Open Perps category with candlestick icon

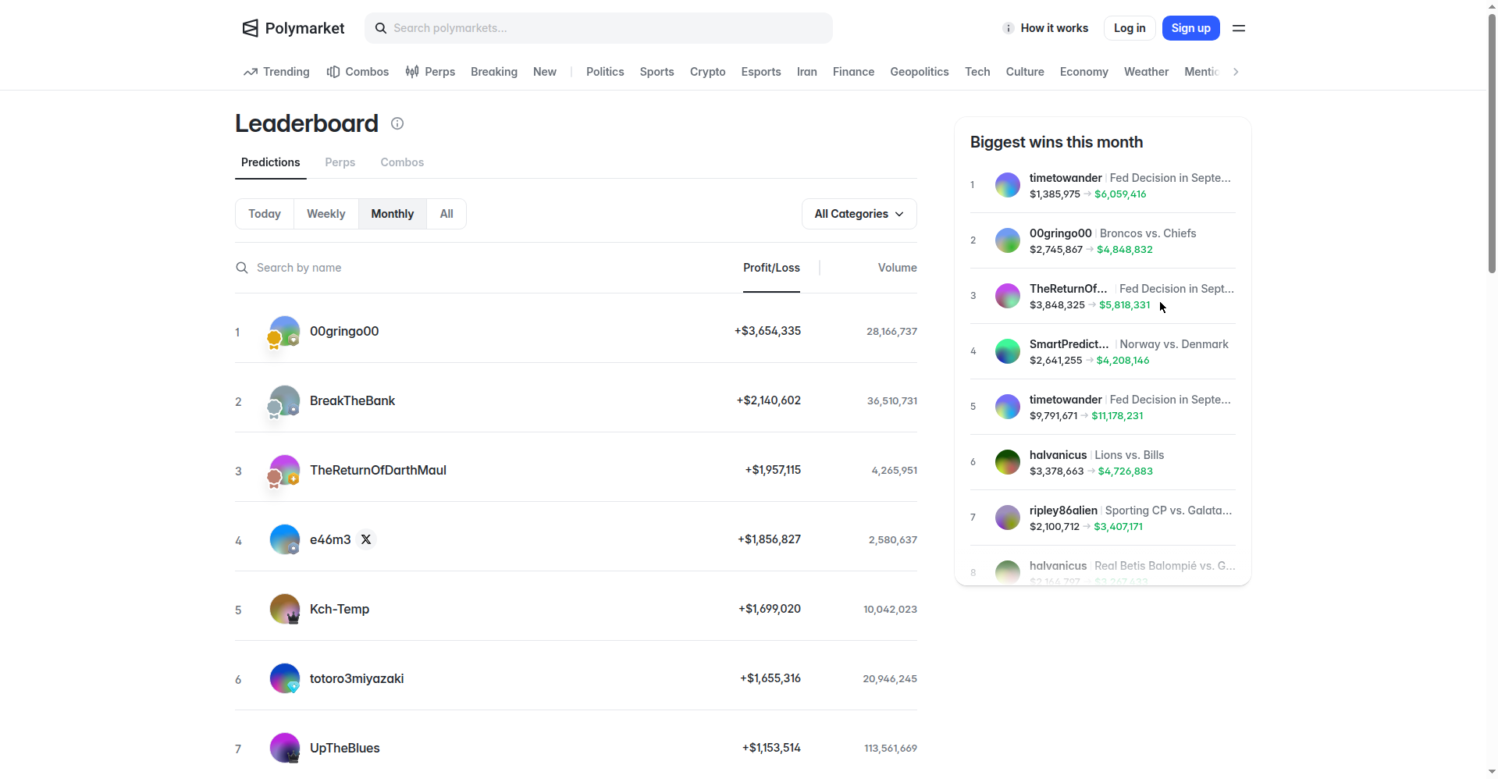tap(430, 72)
